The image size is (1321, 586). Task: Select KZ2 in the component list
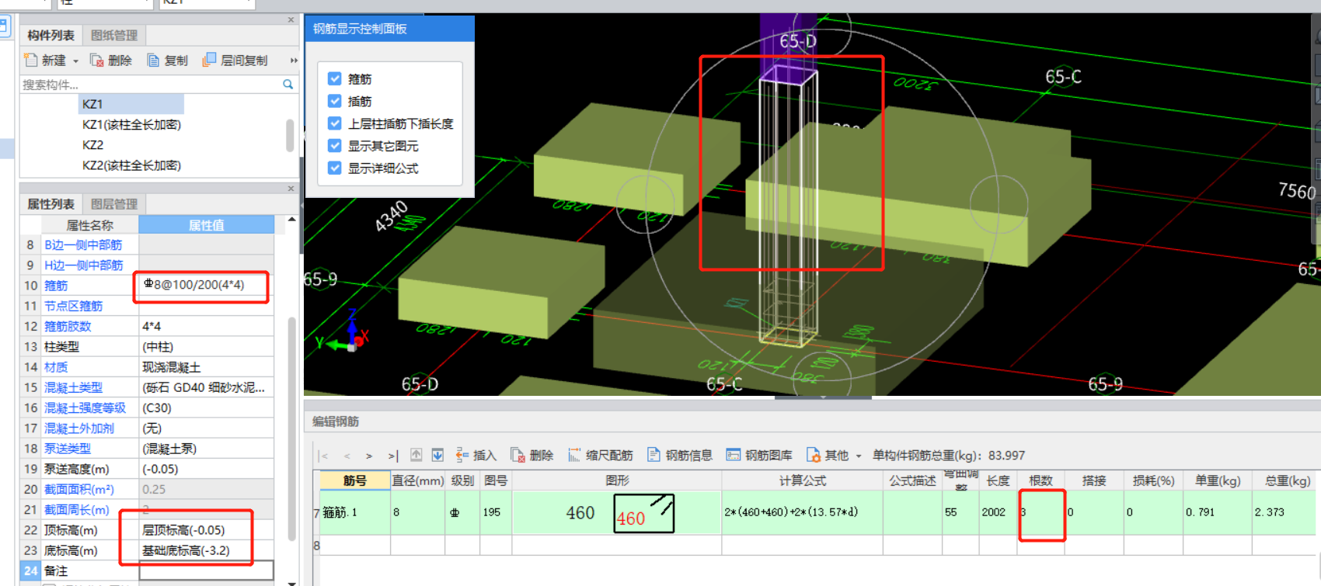(x=92, y=145)
